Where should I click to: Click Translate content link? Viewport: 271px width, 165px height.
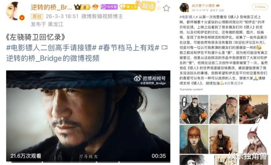click(x=191, y=89)
